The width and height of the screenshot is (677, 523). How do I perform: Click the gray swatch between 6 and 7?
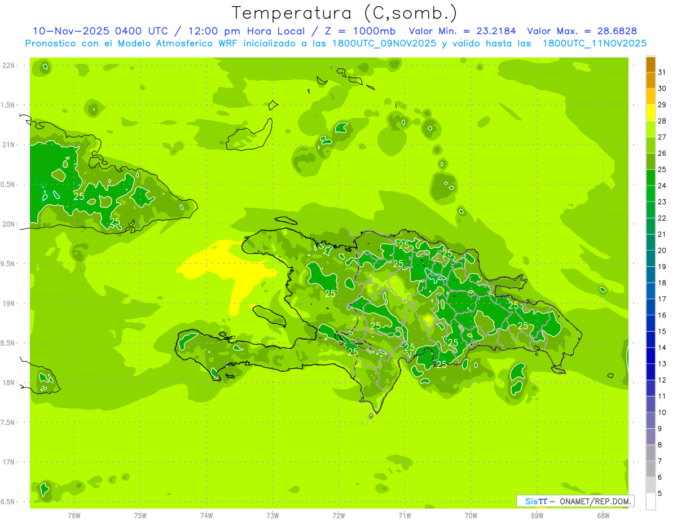[x=650, y=469]
